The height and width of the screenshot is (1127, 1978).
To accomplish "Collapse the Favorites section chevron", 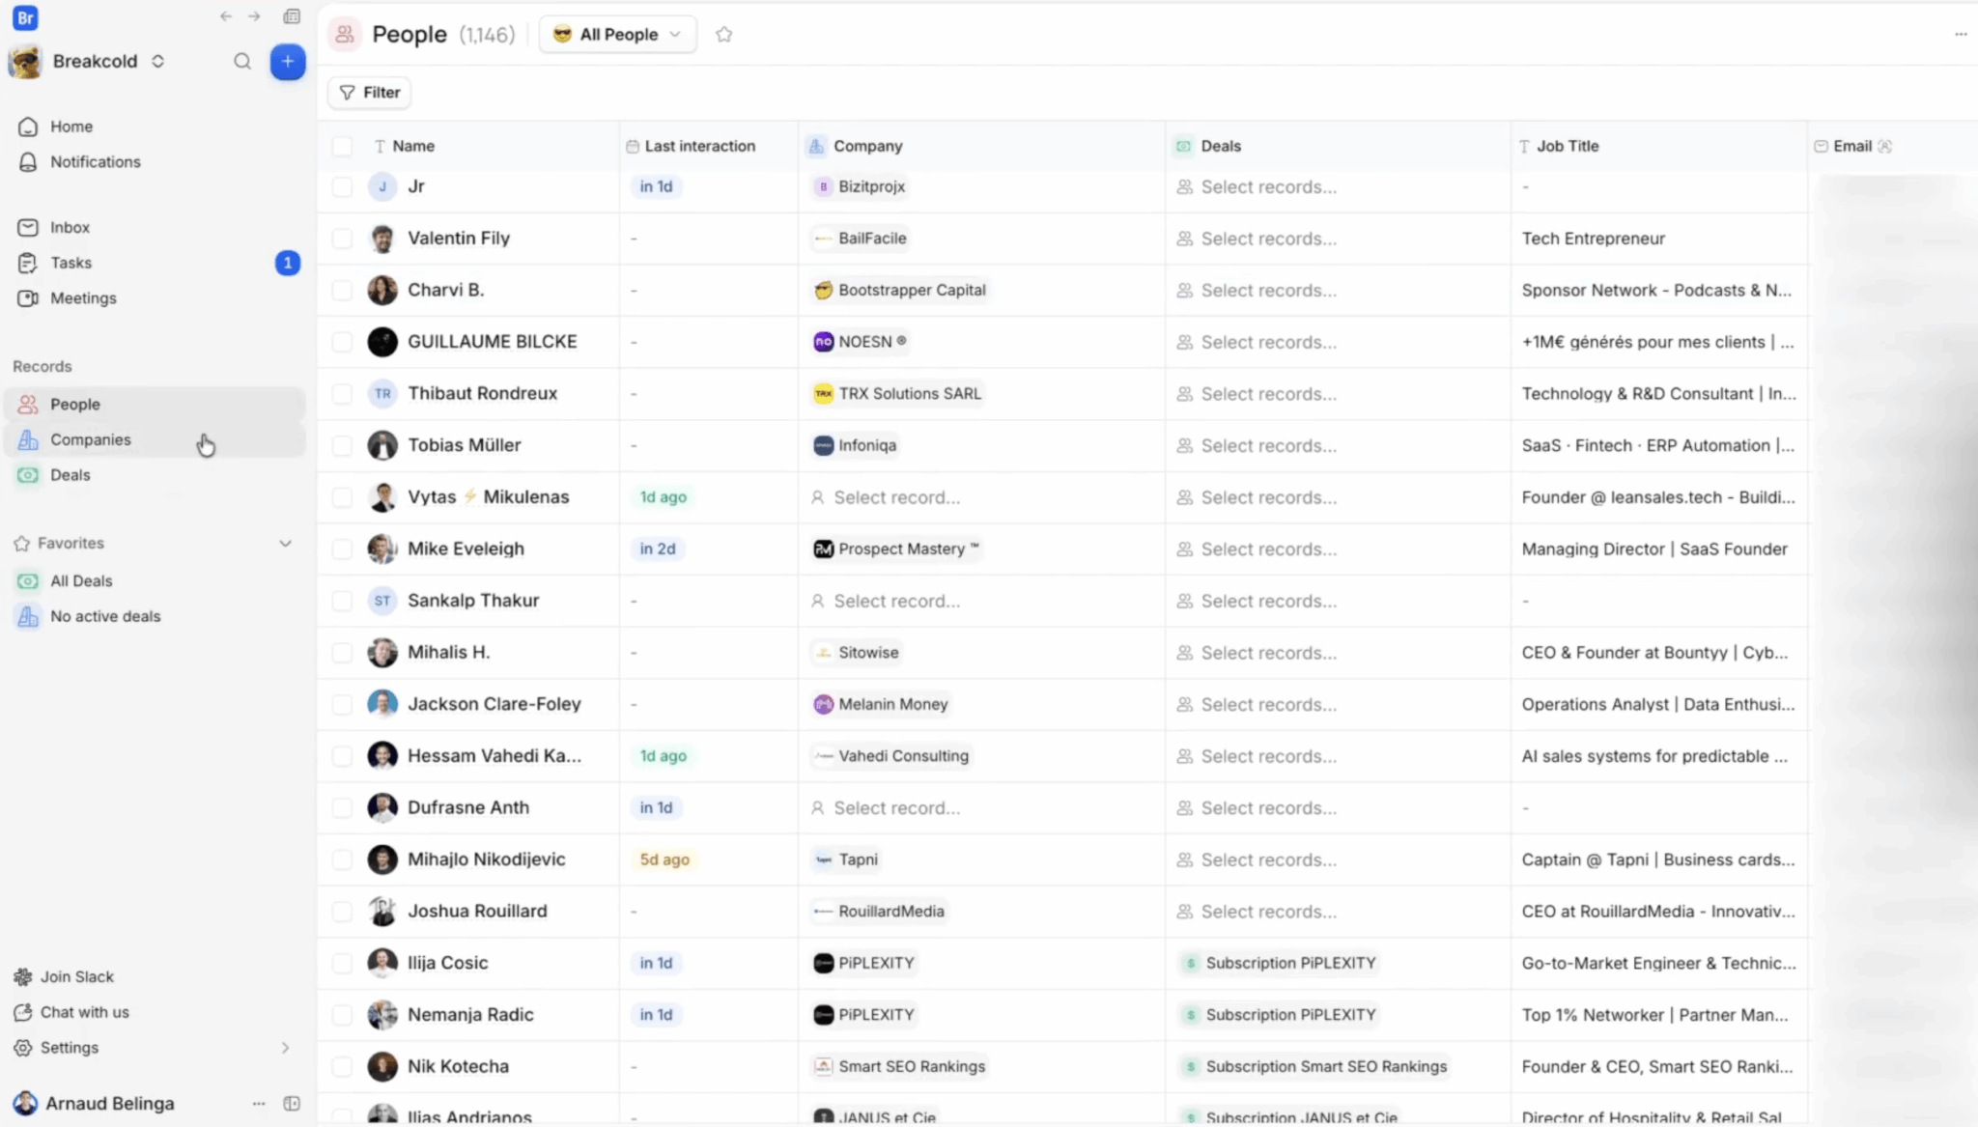I will (285, 544).
